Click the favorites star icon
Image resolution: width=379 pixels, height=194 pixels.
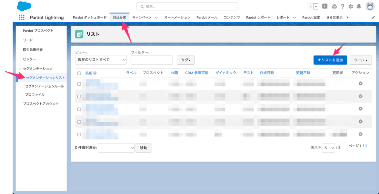pos(311,7)
